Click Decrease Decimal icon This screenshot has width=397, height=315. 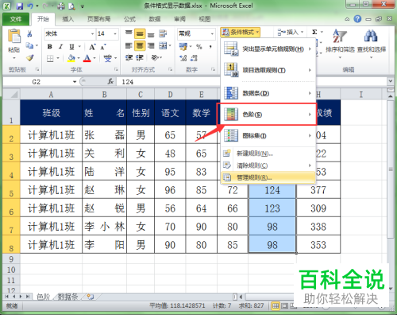(194, 58)
